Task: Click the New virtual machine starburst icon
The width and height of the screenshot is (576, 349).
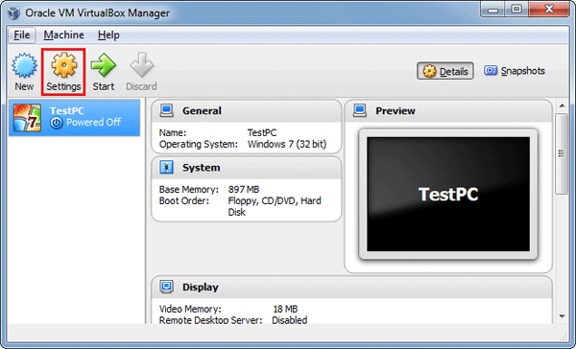Action: 24,65
